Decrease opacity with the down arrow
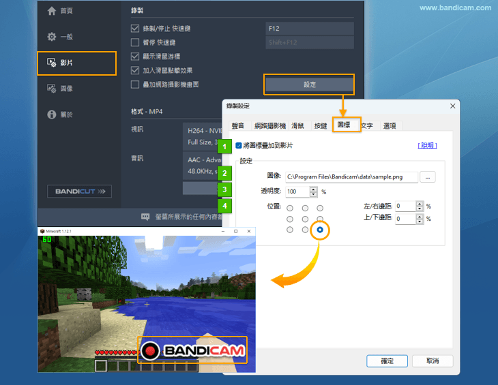The image size is (498, 385). (314, 194)
